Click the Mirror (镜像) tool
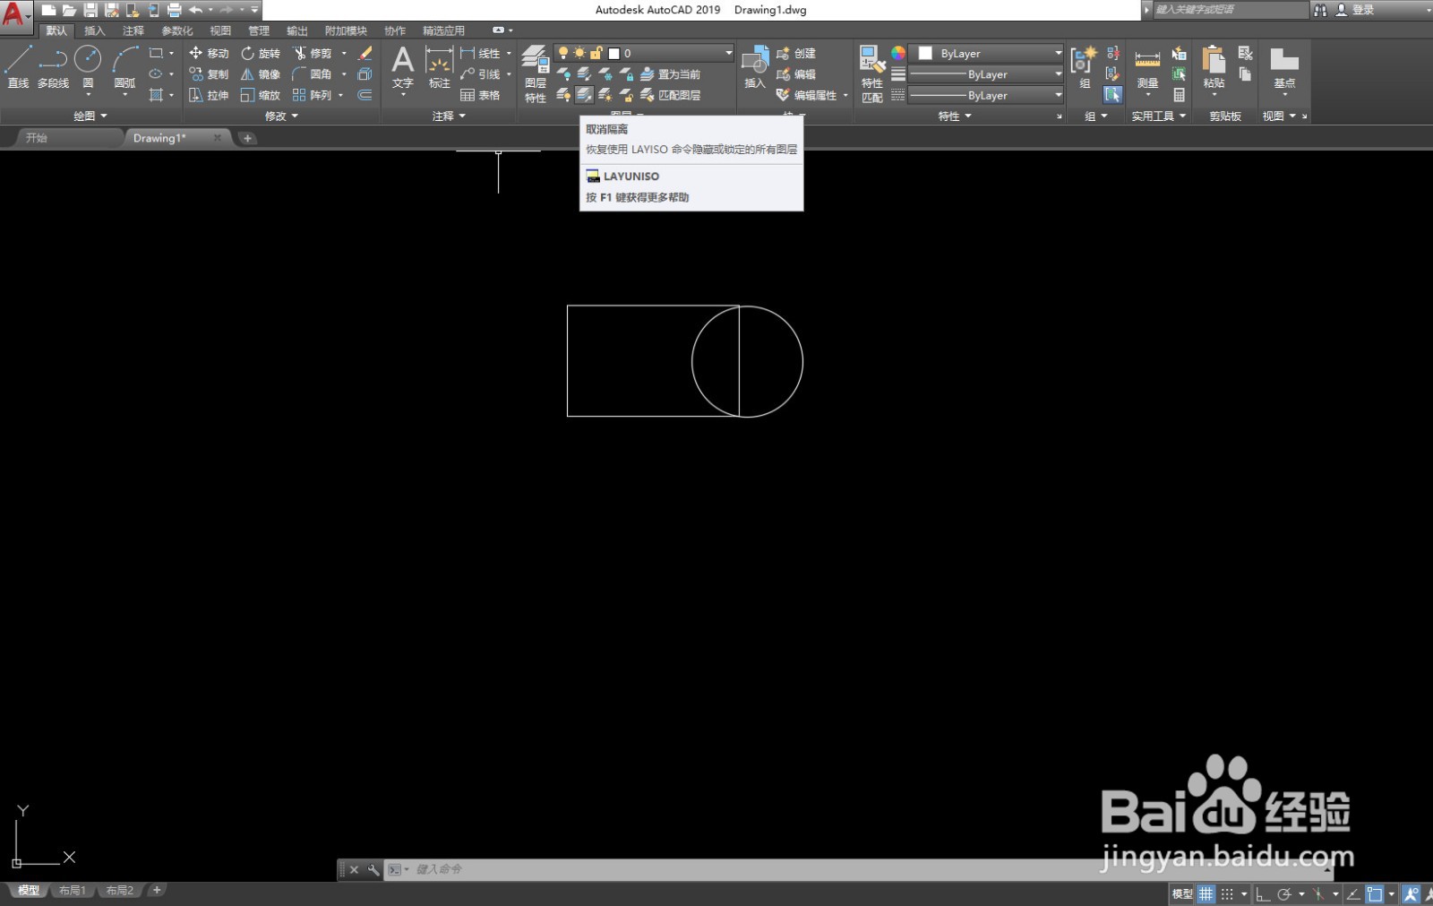 pyautogui.click(x=260, y=74)
